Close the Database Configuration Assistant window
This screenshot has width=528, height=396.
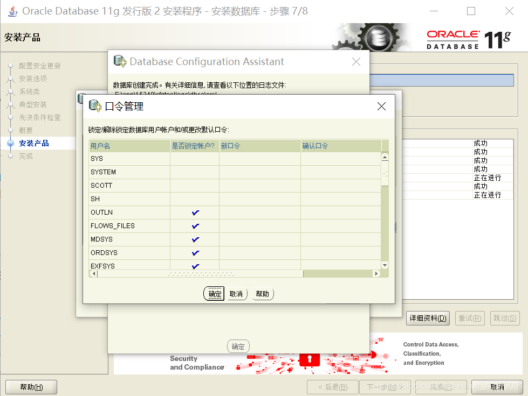(x=356, y=62)
